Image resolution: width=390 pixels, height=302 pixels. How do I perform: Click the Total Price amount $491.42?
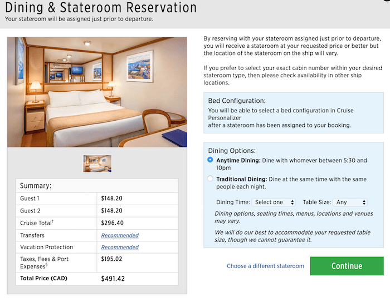(x=113, y=279)
